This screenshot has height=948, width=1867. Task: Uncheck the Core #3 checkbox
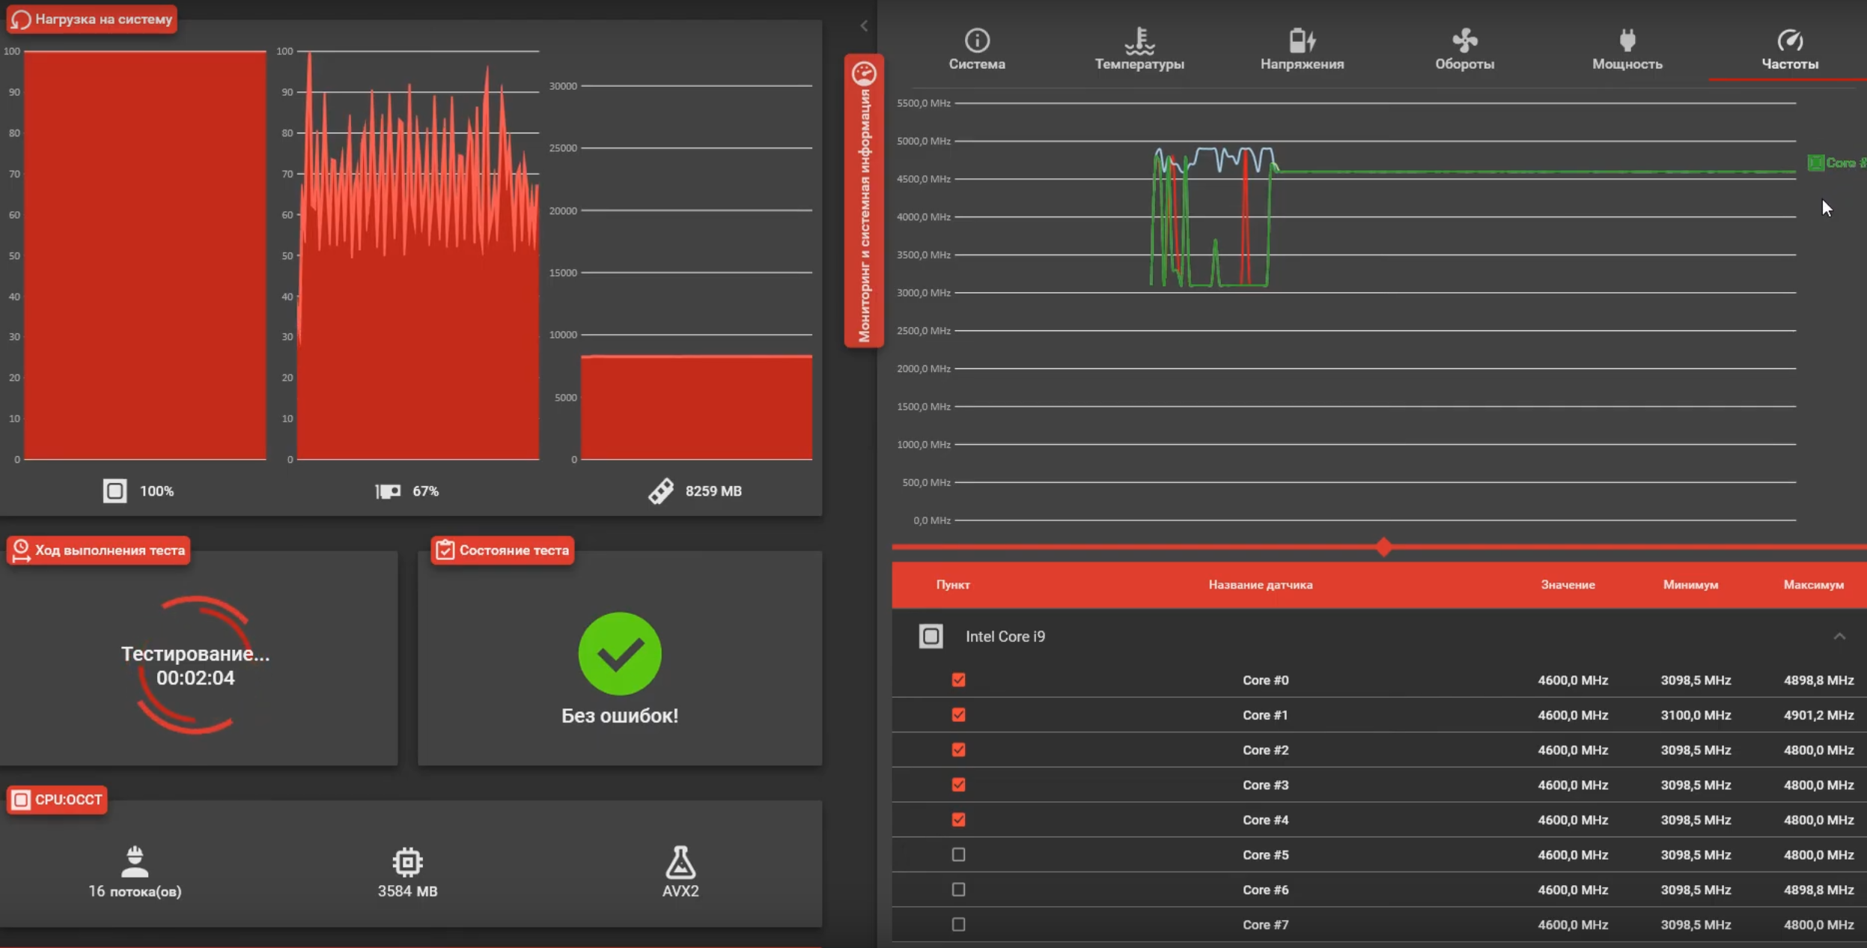(958, 785)
